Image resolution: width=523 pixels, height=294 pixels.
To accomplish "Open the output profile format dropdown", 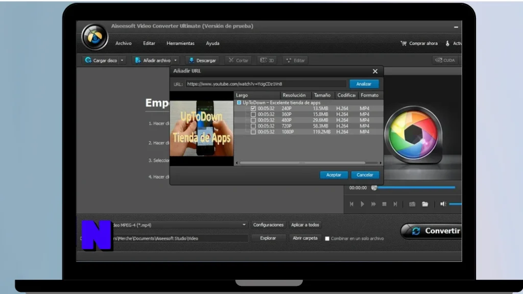I will pos(244,225).
